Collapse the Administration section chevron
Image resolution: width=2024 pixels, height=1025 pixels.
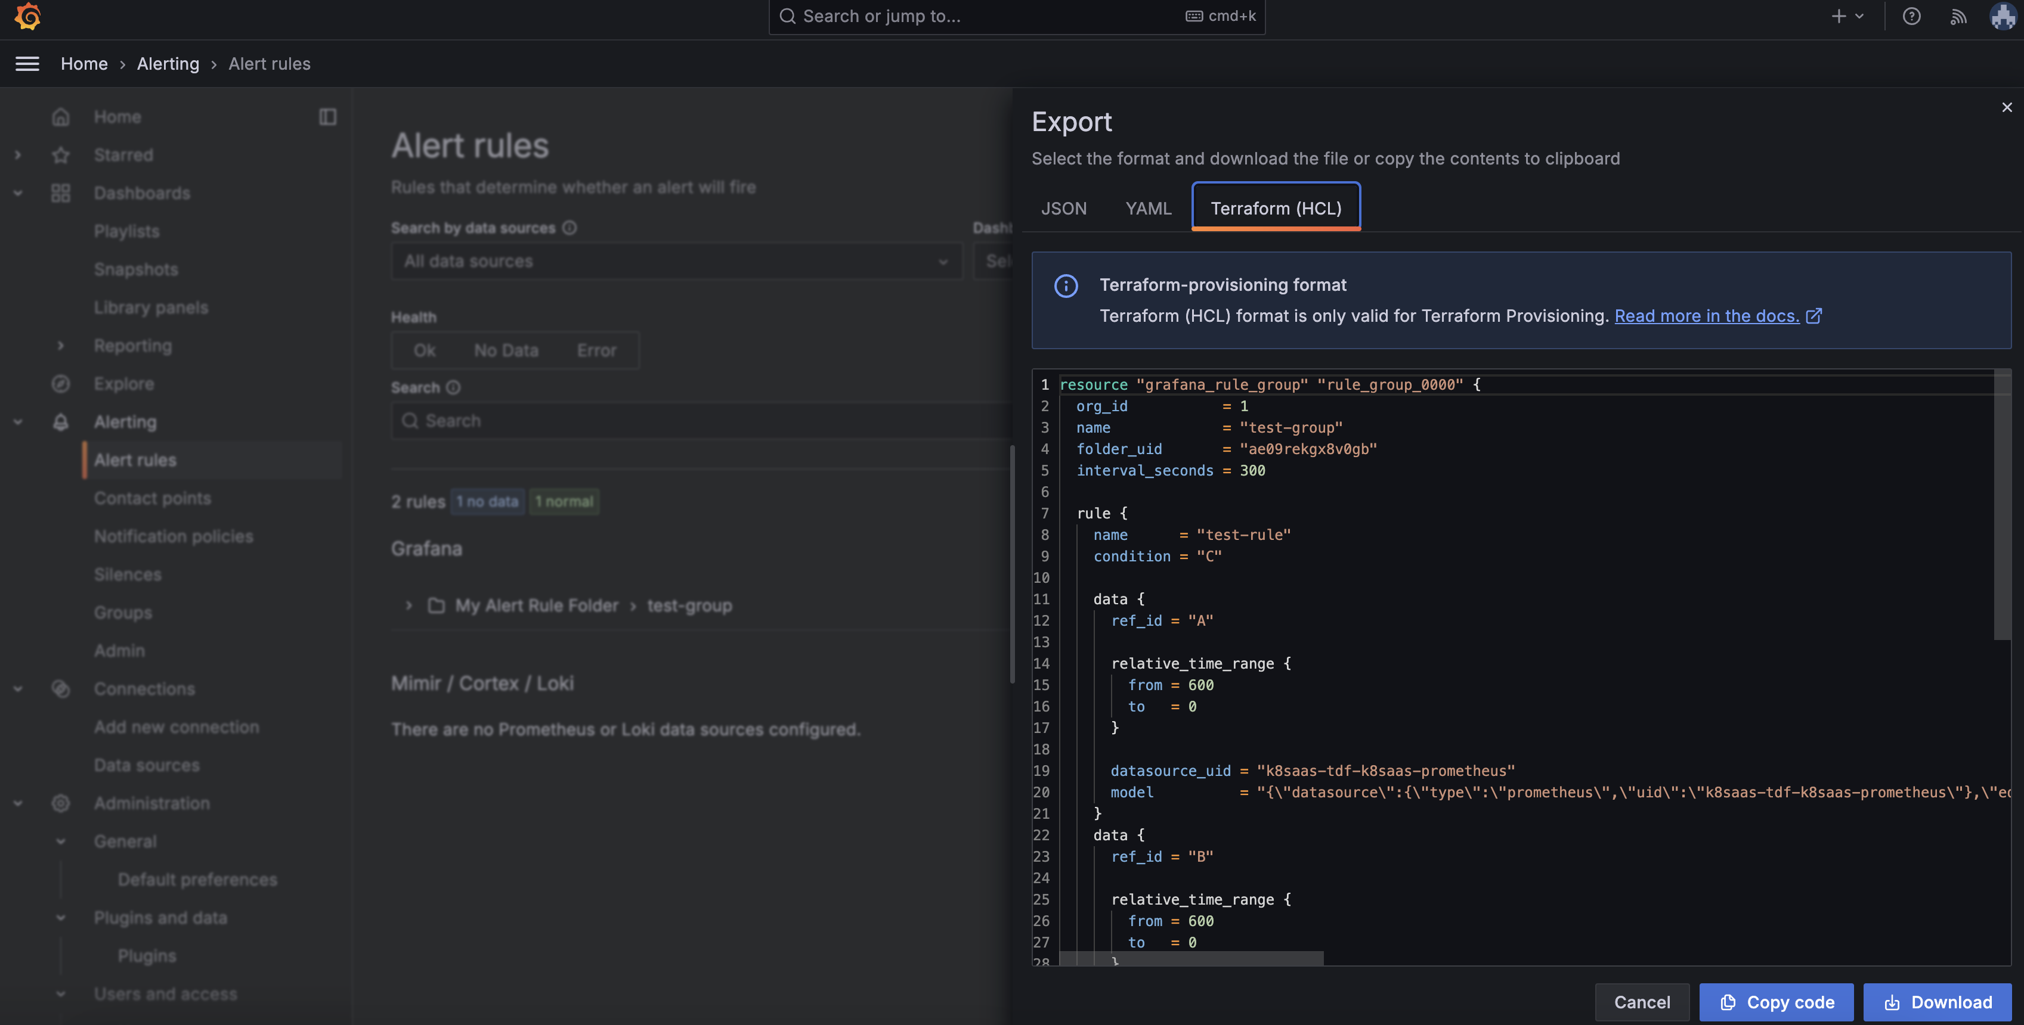pos(17,803)
